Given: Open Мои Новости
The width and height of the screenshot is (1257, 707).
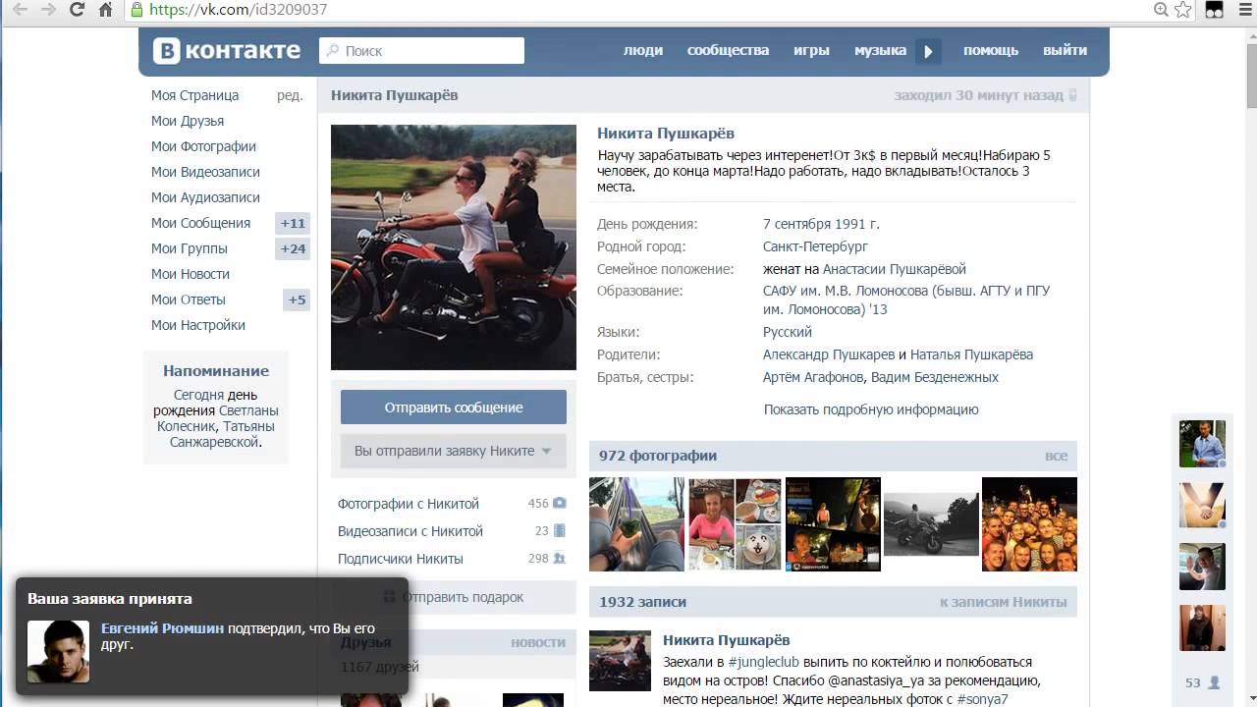Looking at the screenshot, I should coord(191,274).
